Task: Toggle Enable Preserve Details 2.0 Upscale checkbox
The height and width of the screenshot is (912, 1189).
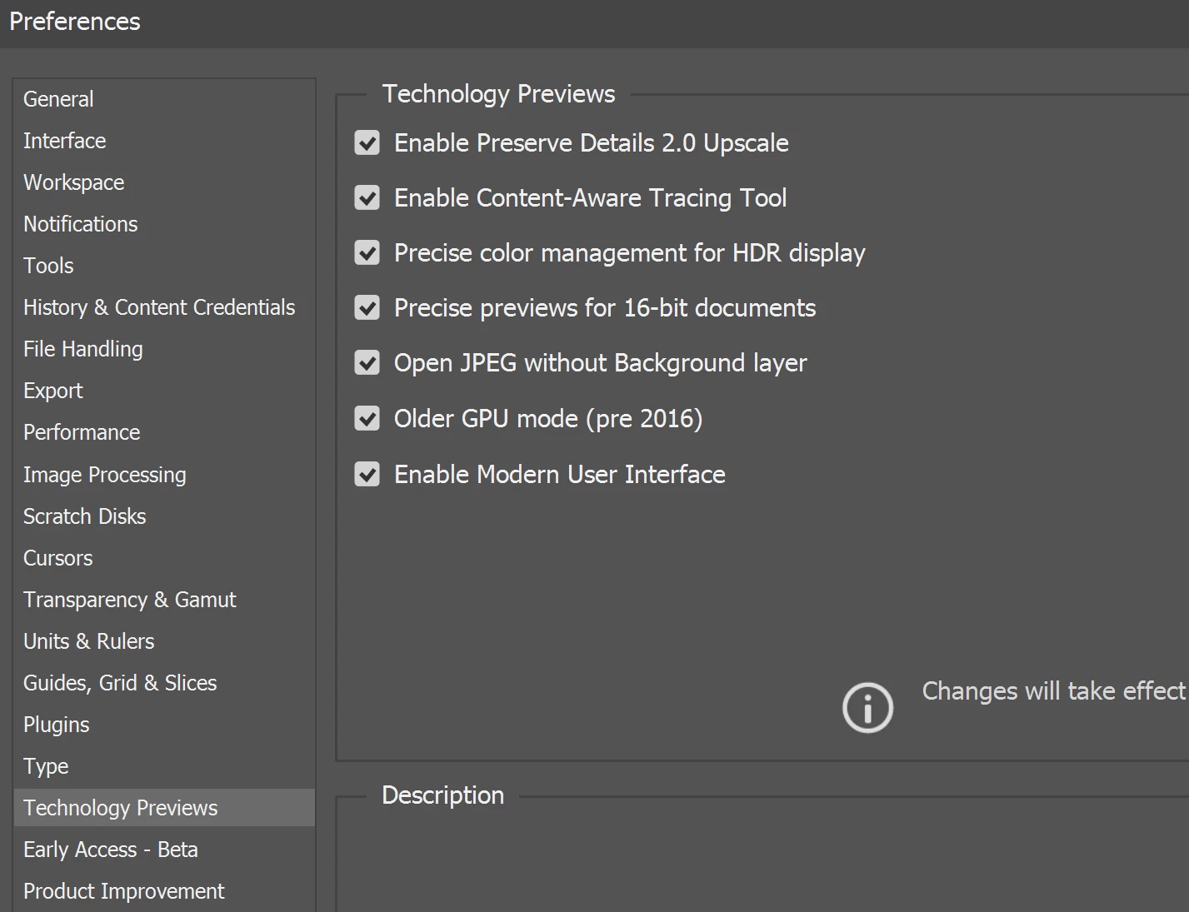Action: pyautogui.click(x=367, y=143)
